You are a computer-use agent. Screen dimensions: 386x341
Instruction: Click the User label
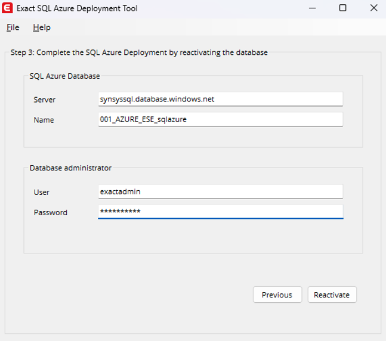(41, 192)
